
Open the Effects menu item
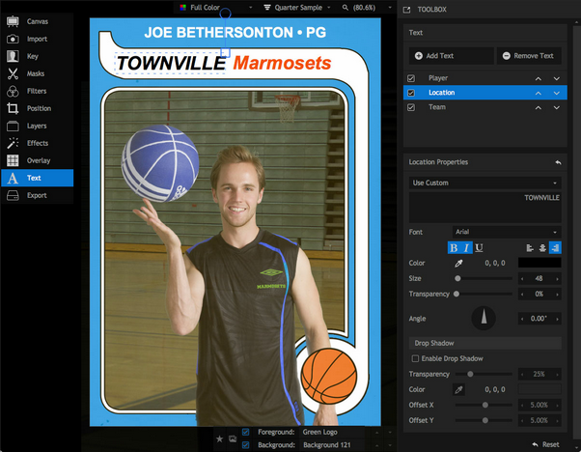[x=37, y=143]
